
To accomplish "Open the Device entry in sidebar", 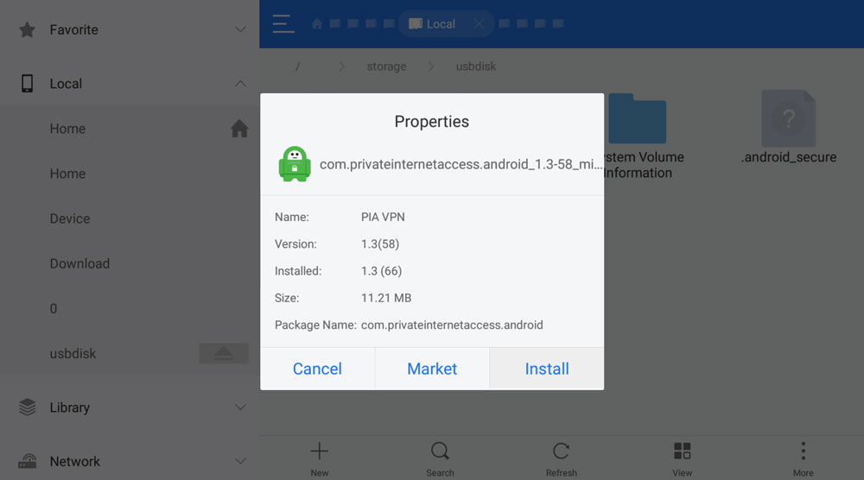I will click(x=130, y=218).
